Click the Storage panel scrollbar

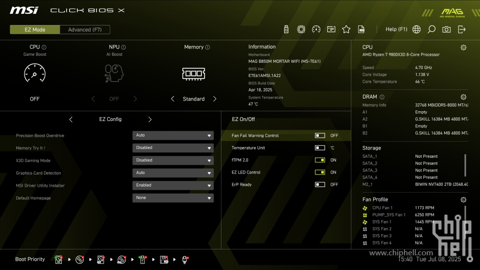[x=465, y=165]
